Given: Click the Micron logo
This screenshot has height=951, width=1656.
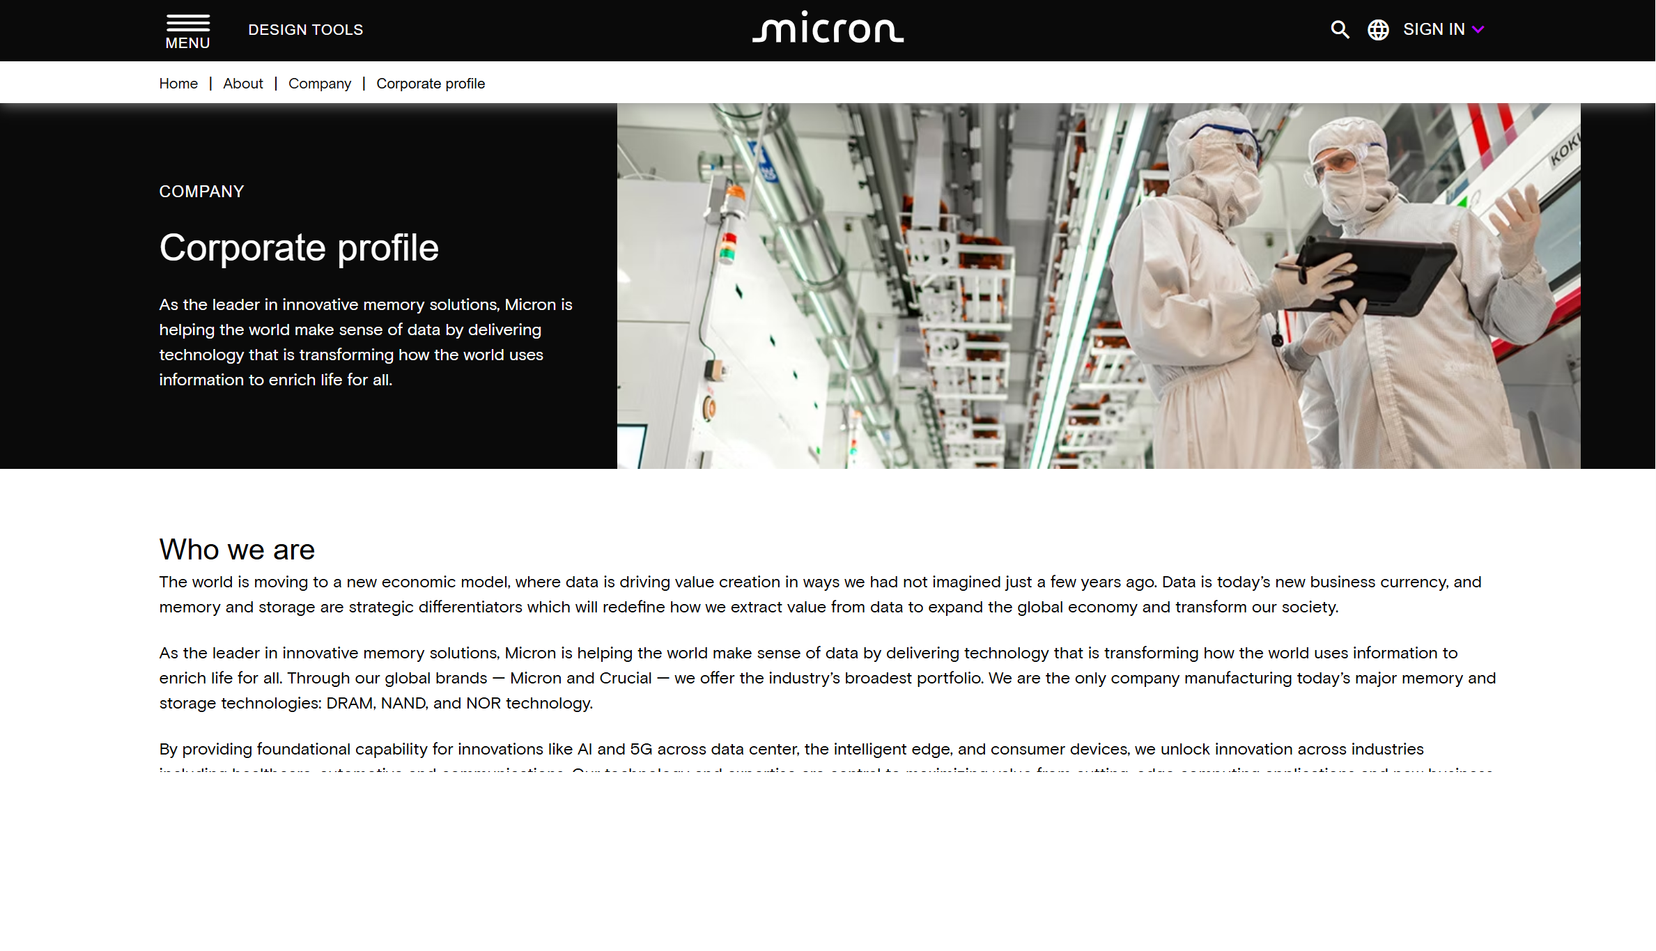Looking at the screenshot, I should [828, 28].
